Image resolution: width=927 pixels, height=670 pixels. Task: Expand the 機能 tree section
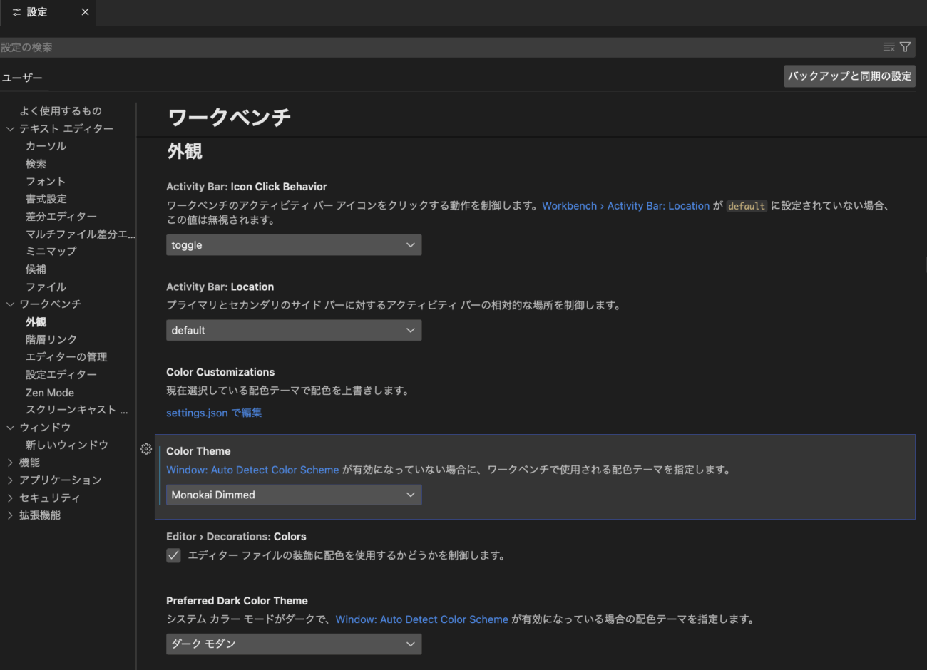point(11,463)
